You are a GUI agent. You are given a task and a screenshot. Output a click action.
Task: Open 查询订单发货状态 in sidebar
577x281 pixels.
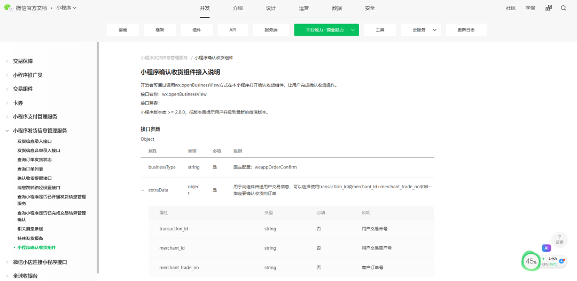[35, 160]
